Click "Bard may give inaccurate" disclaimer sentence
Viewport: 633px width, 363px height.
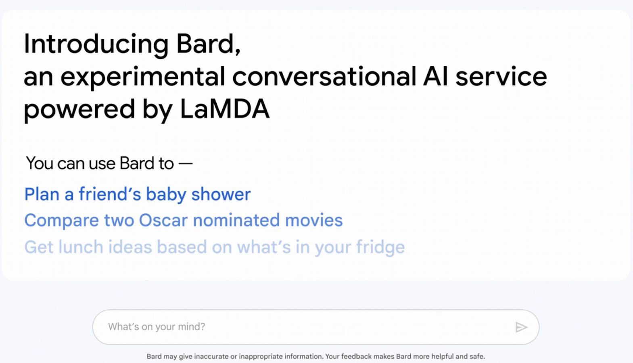pos(235,357)
